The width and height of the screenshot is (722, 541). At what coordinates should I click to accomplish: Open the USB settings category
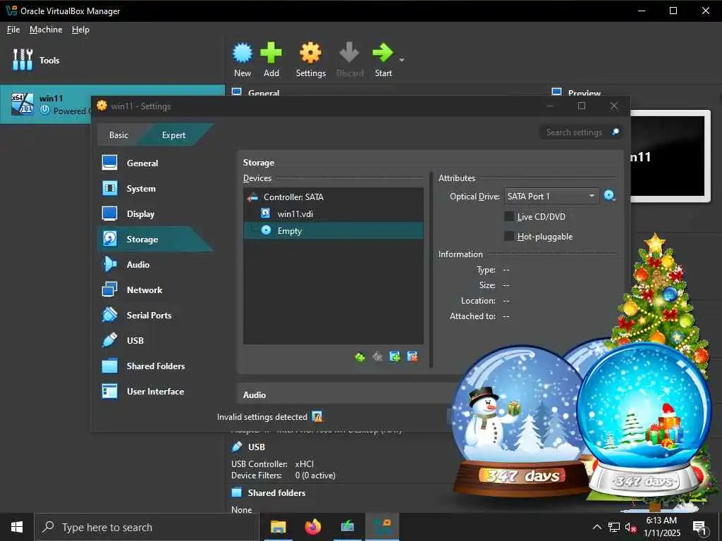[135, 340]
